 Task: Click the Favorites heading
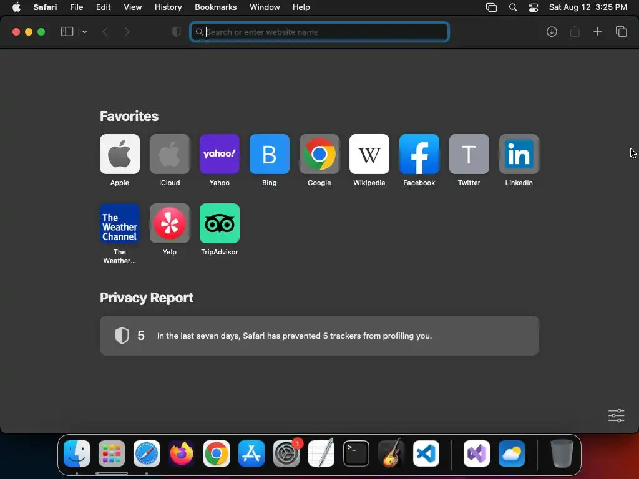[129, 116]
